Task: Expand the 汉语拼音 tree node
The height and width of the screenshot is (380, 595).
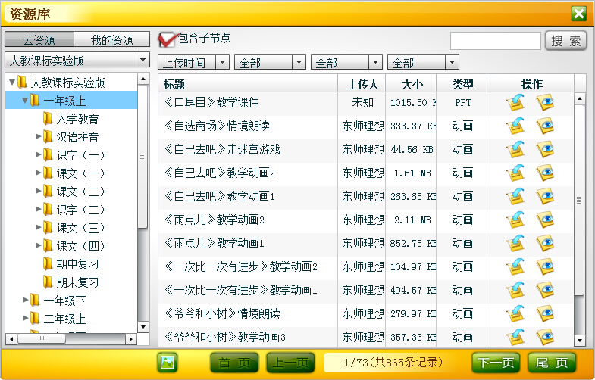Action: [x=39, y=137]
